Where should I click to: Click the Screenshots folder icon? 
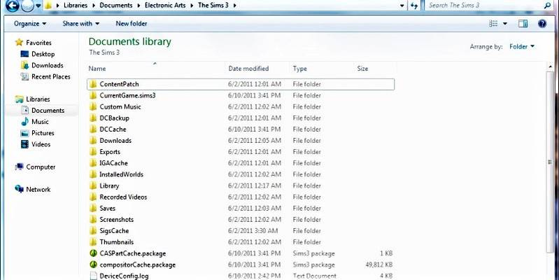pos(93,220)
